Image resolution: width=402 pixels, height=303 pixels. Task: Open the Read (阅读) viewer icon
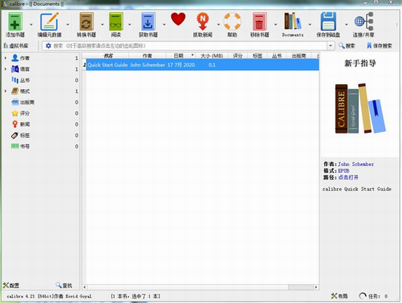116,22
